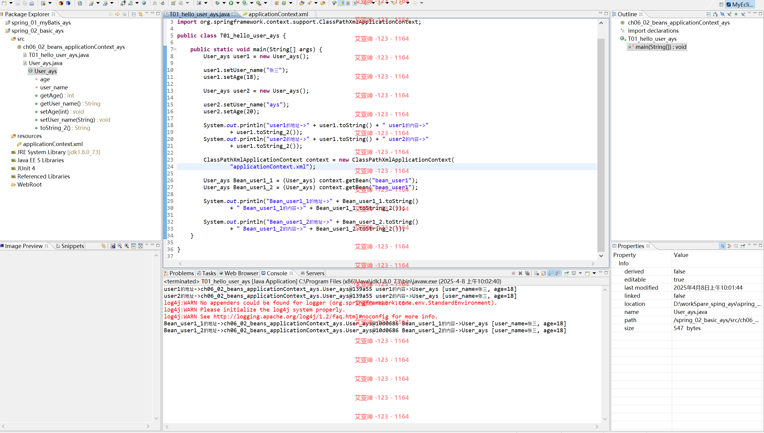Viewport: 764px width, 433px height.
Task: Click the Open Console icon
Action: 587,273
